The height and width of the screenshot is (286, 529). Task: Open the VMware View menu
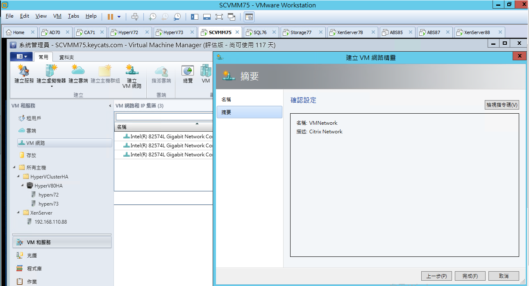(x=41, y=16)
